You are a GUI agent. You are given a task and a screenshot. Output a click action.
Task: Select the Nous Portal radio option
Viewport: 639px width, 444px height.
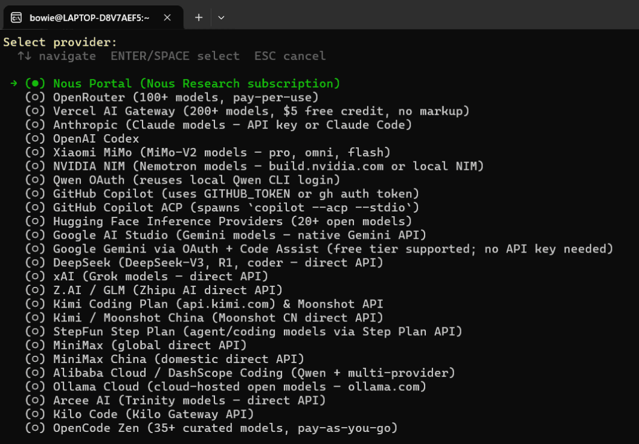tap(36, 83)
